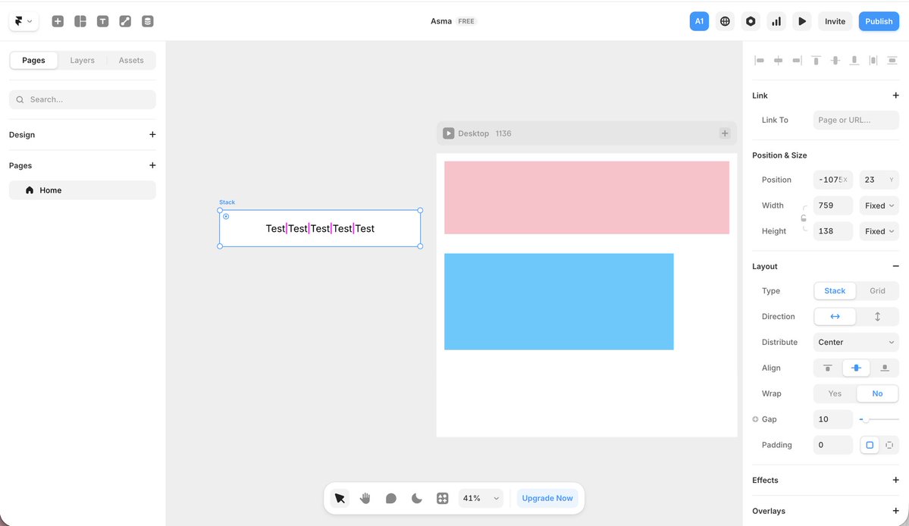
Task: Set Align to bottom
Action: click(x=884, y=368)
